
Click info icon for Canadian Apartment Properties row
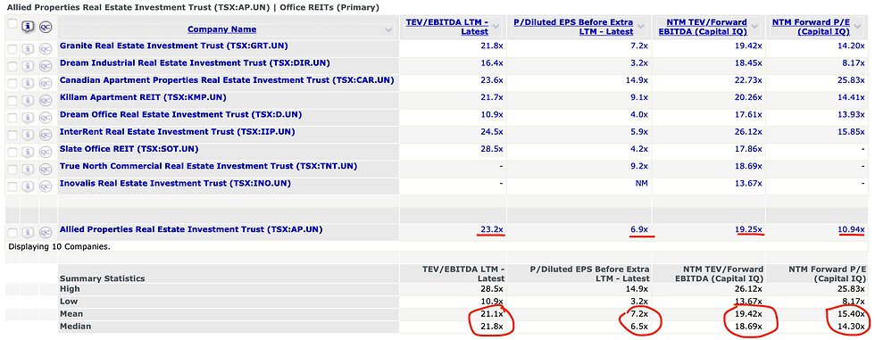tap(28, 83)
